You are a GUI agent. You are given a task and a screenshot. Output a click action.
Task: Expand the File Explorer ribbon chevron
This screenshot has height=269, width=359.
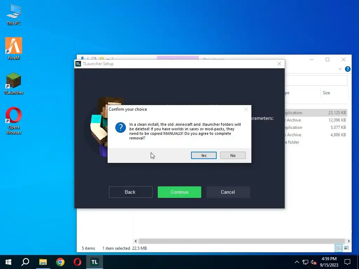click(340, 69)
